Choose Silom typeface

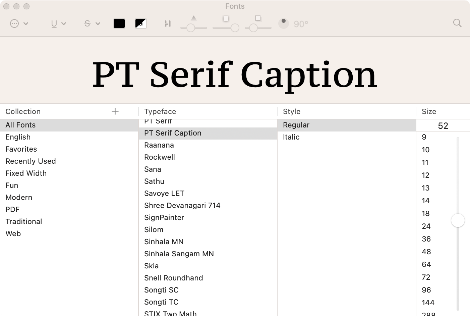click(208, 230)
